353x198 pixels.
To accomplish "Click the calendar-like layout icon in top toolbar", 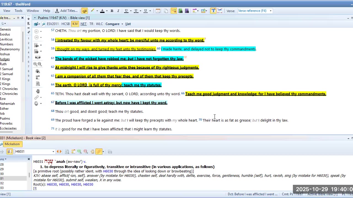I will 158,11.
